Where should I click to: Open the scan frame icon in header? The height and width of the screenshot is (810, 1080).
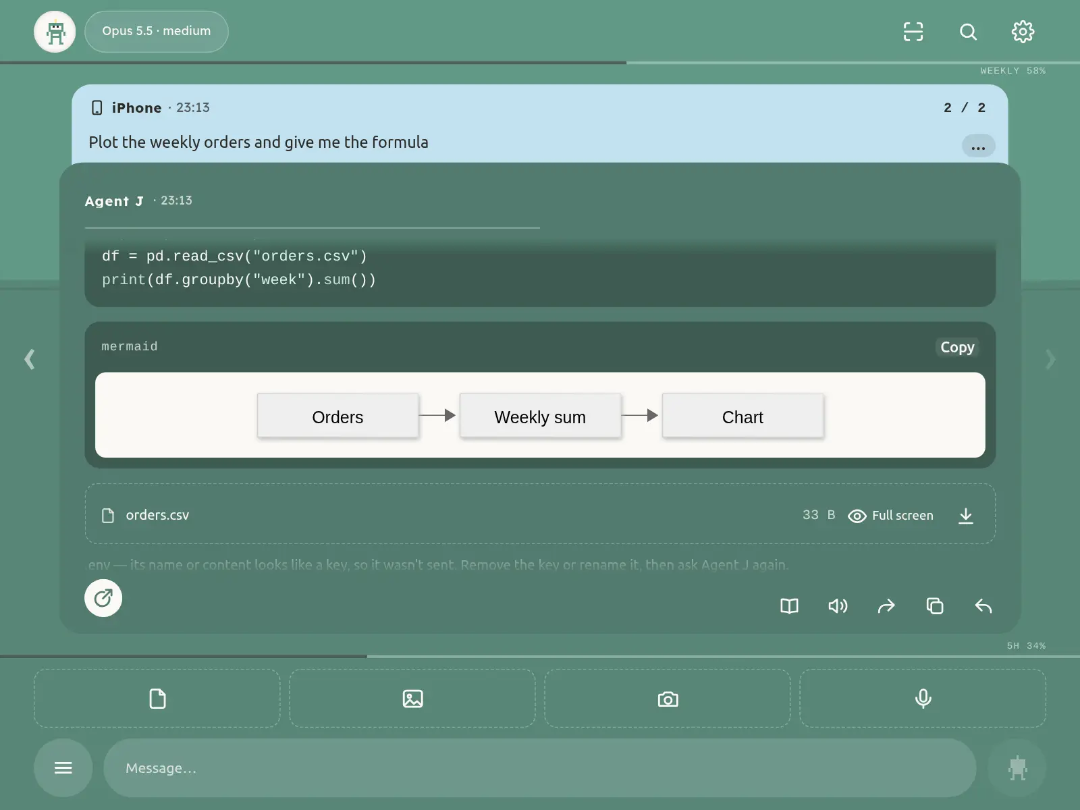pos(913,32)
